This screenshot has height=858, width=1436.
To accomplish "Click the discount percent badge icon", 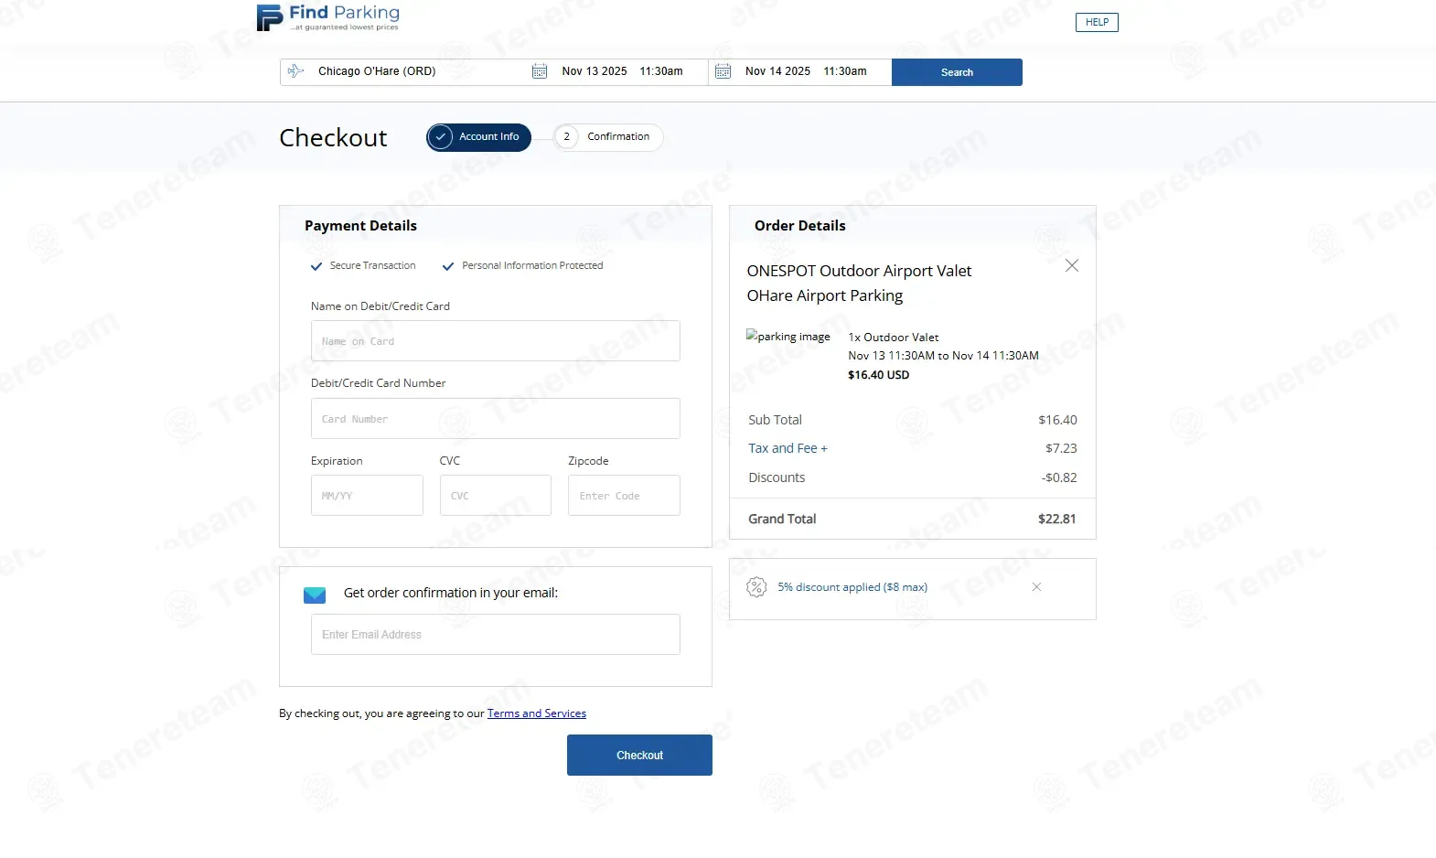I will pos(756,587).
